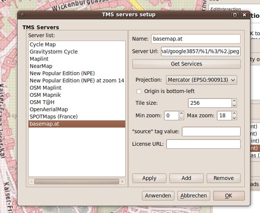
Task: Remove the selected server
Action: (223, 178)
